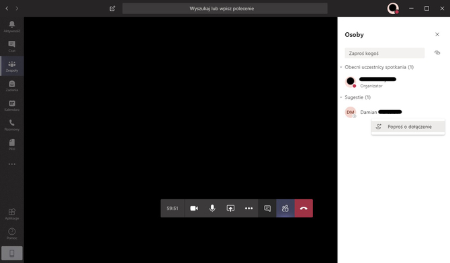Choose Poproś o dołączenie menu item
This screenshot has width=450, height=263.
click(408, 127)
